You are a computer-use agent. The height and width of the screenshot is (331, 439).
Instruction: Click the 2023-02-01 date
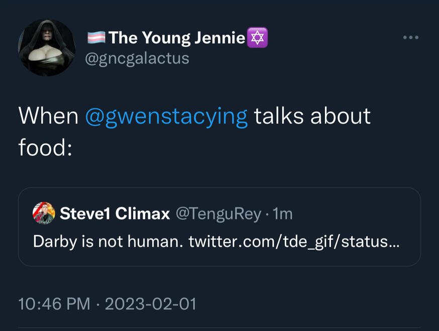(150, 303)
